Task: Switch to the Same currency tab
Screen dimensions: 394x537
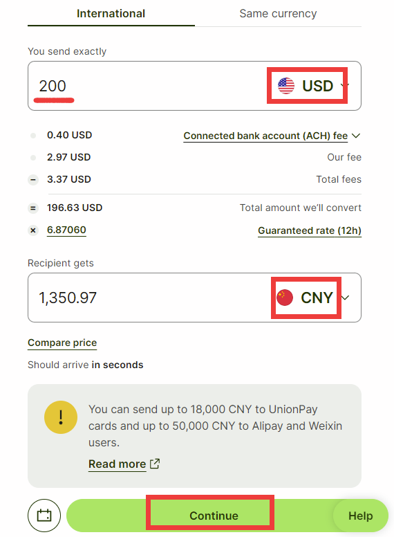Action: (x=278, y=14)
